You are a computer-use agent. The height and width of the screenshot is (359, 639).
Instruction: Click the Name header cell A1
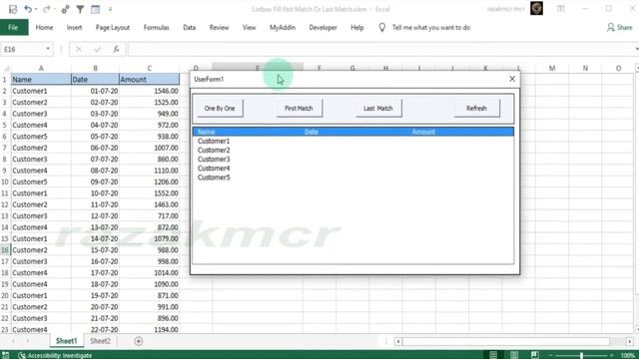[x=41, y=80]
